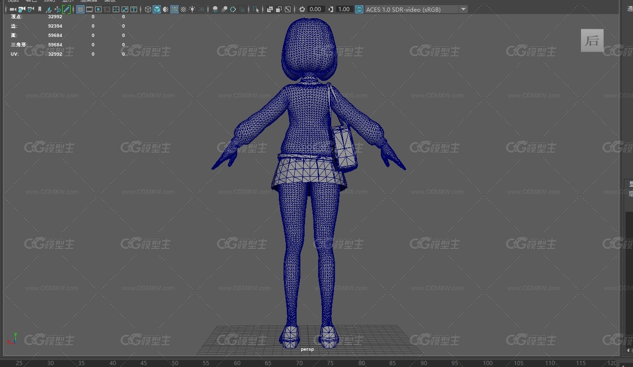Open the ACES 1.0 SDR-video dropdown
Screen dimensions: 633x367
coord(415,9)
